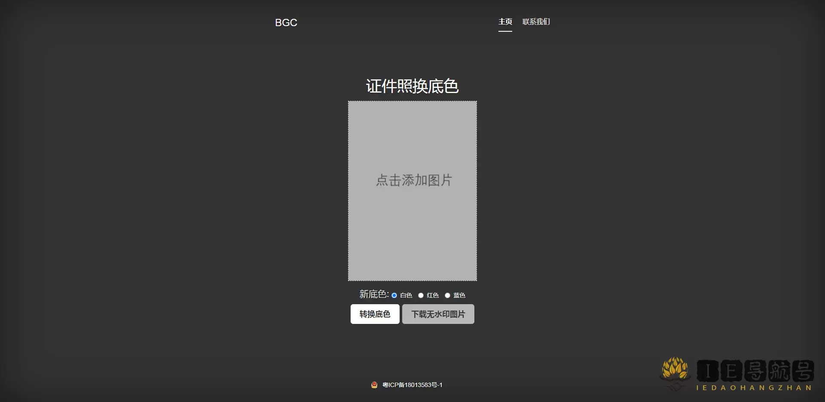Select the 红色 (red) background option
This screenshot has width=825, height=402.
[421, 296]
